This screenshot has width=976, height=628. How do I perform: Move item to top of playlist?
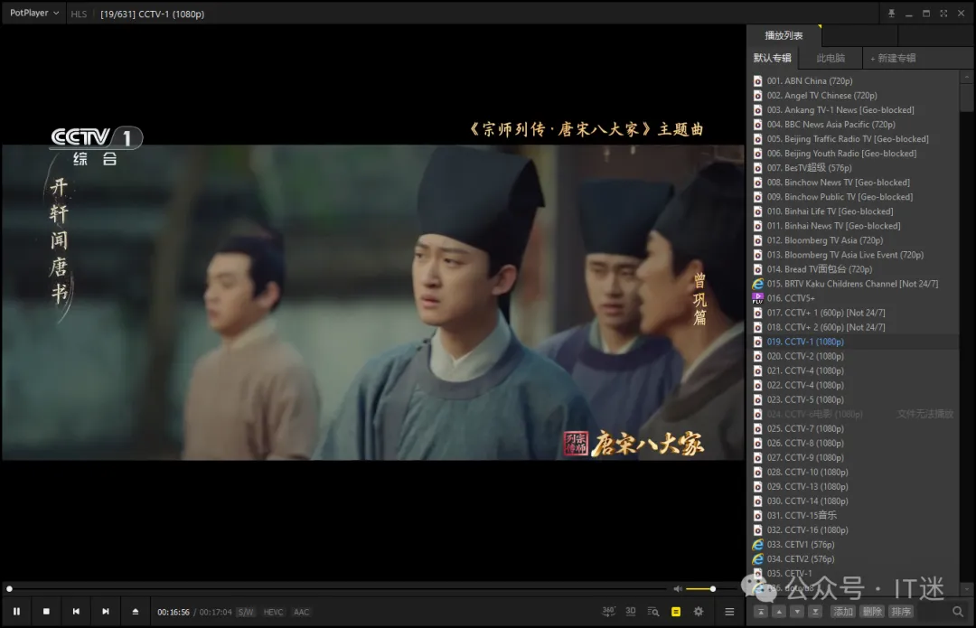(761, 612)
